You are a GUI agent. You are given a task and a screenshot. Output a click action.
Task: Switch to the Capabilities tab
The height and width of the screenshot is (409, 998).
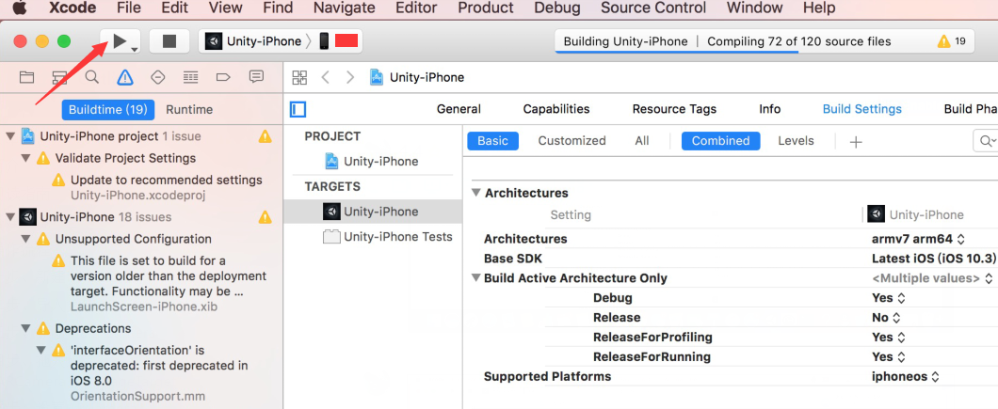(x=556, y=109)
